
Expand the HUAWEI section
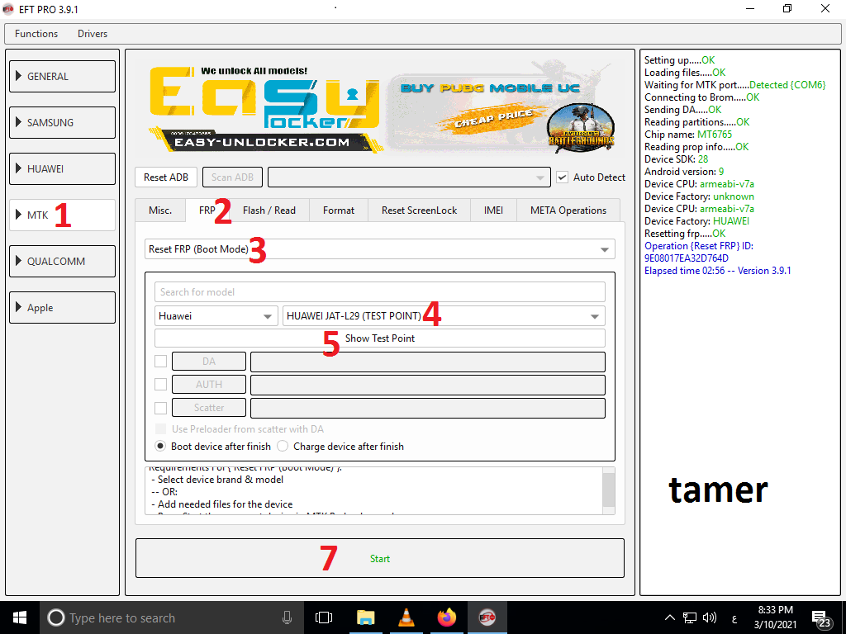pos(62,168)
